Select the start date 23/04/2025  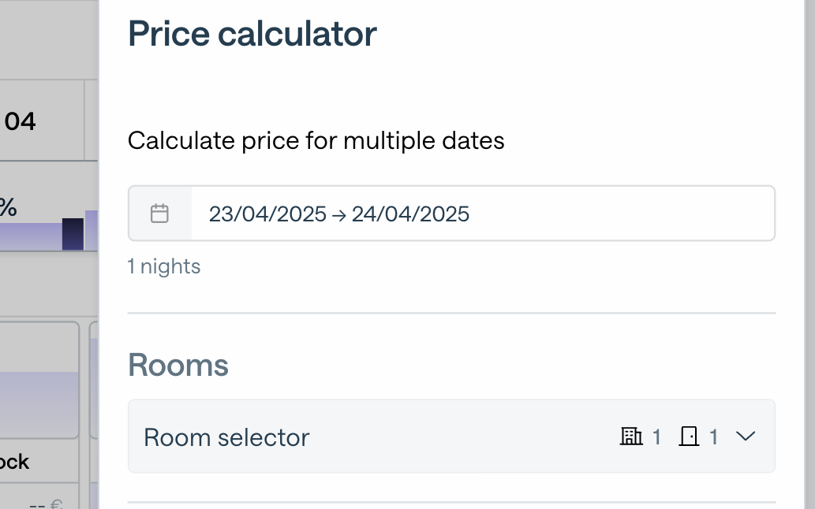[x=267, y=214]
